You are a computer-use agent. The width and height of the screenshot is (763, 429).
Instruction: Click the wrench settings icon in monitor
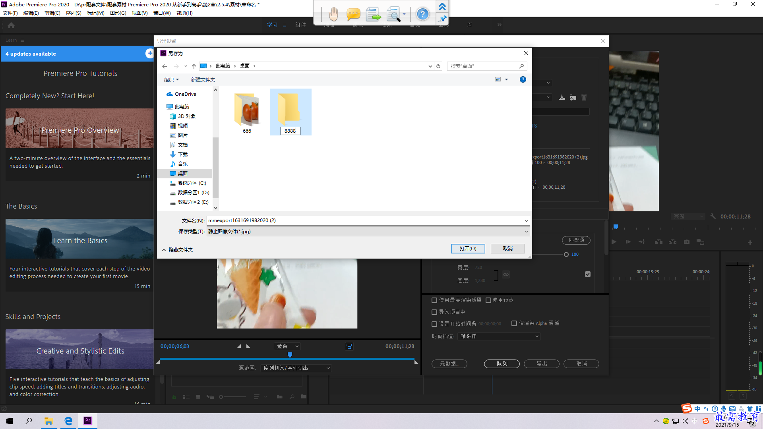713,216
